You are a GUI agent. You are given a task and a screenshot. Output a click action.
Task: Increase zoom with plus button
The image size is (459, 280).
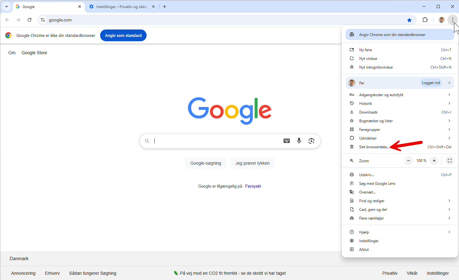[434, 161]
